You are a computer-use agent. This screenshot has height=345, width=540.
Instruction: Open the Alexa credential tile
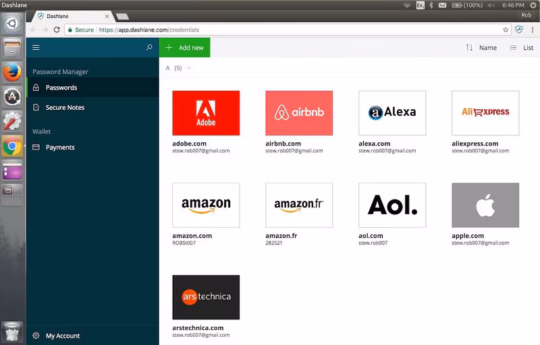[x=392, y=113]
